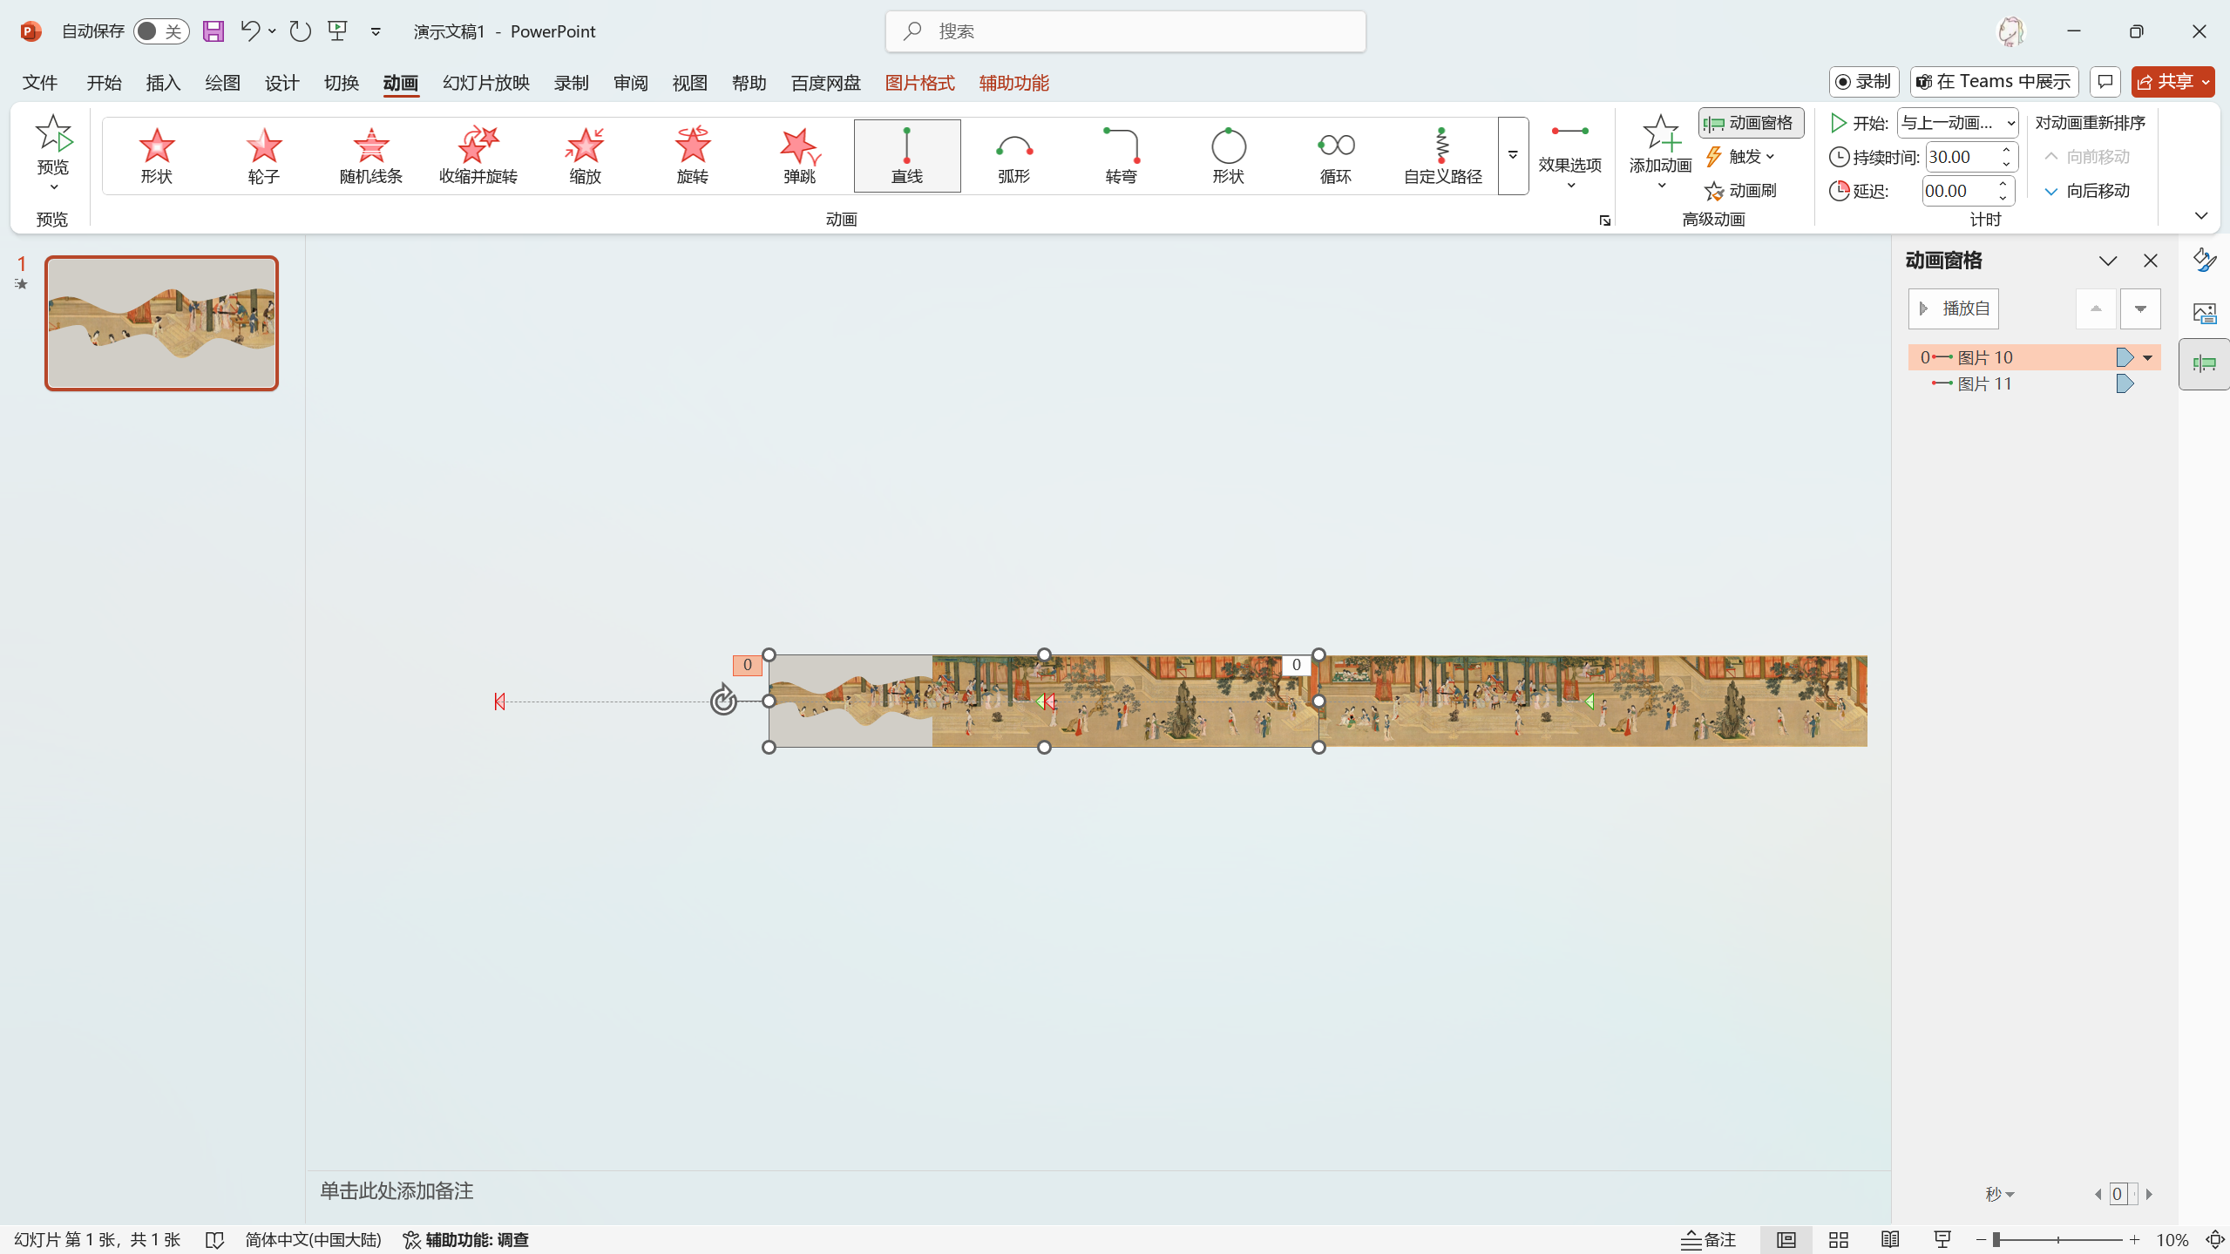This screenshot has height=1254, width=2230.
Task: Click 向后移动 move later
Action: (2087, 191)
